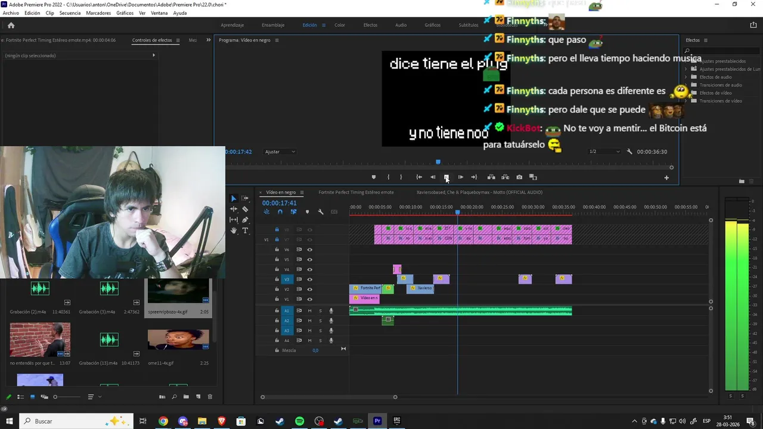
Task: Select the Type text tool
Action: pos(245,231)
